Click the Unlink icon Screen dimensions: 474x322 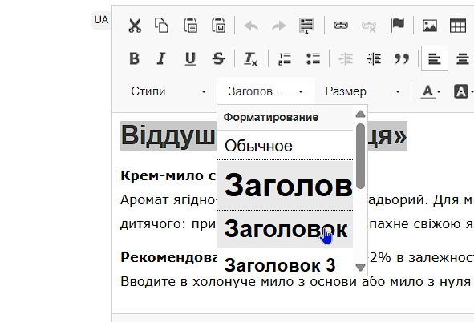pyautogui.click(x=369, y=26)
